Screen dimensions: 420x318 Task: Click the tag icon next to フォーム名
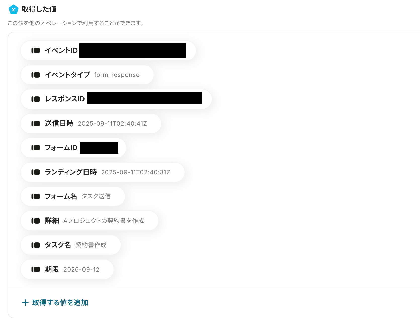36,196
